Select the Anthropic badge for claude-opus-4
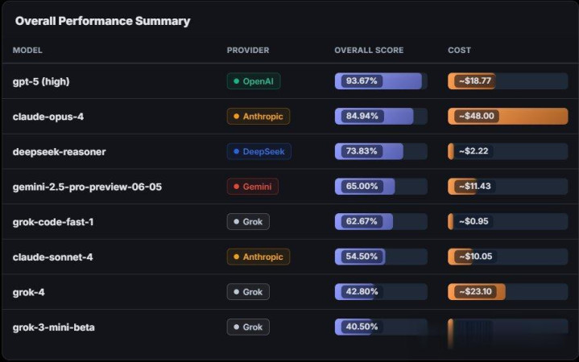Screen dimensions: 579x362 258,116
